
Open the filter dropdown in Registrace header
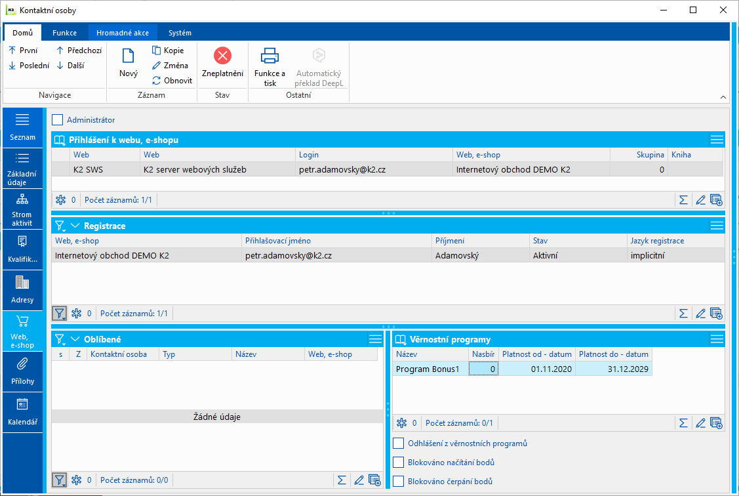click(x=60, y=226)
